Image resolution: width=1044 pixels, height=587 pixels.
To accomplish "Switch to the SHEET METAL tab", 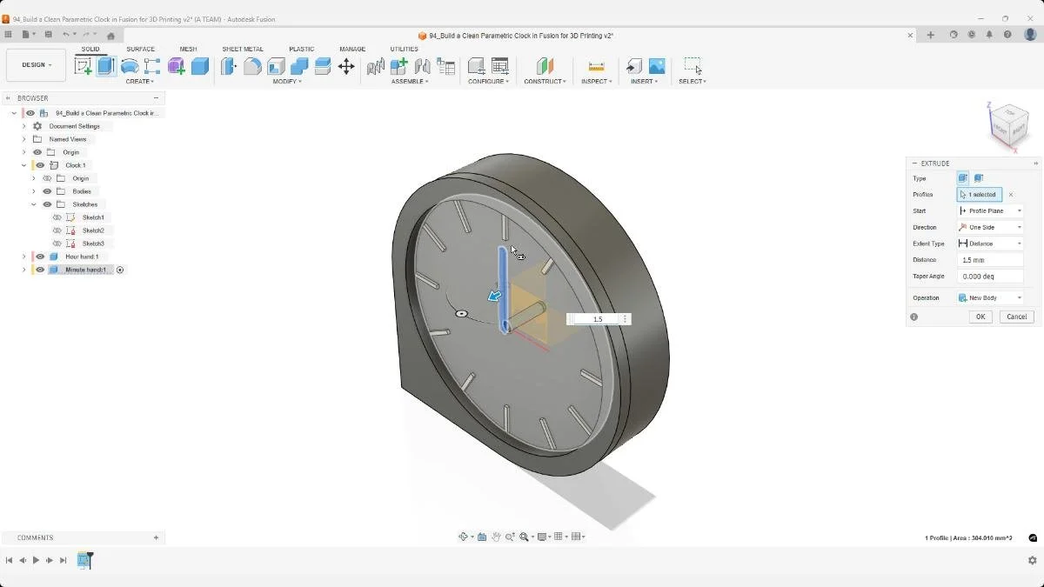I will [242, 49].
